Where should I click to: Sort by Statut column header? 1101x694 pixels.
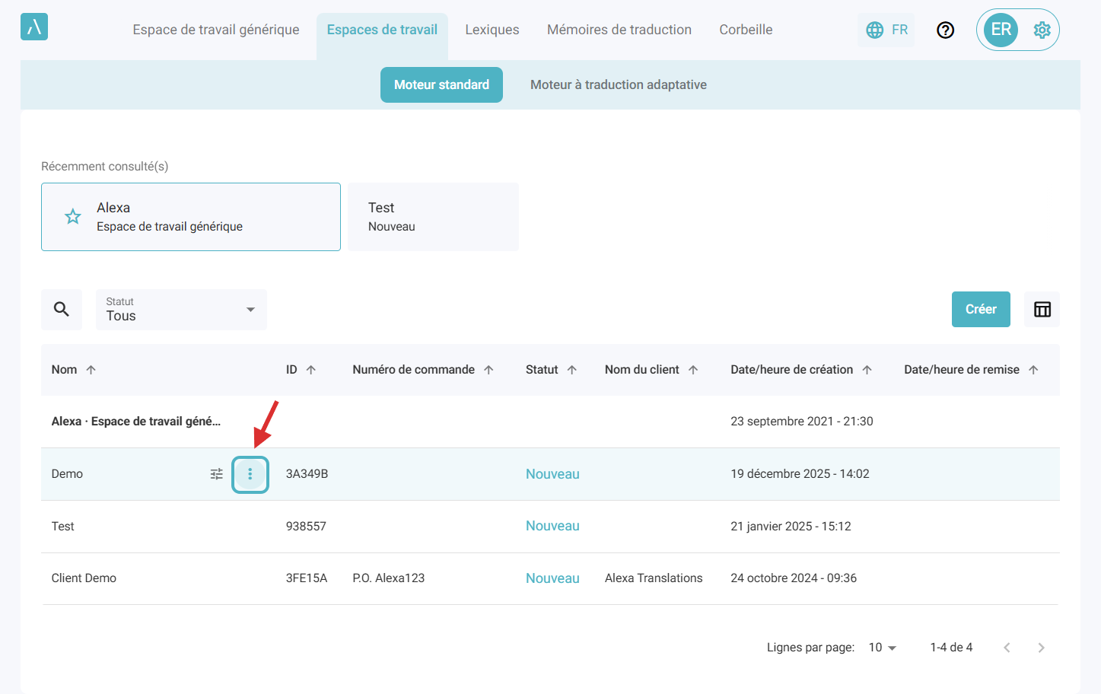pyautogui.click(x=542, y=370)
